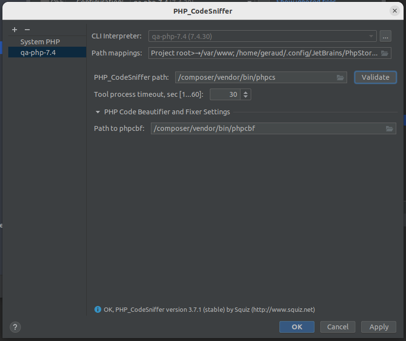Add a new configuration with plus icon
This screenshot has width=406, height=341.
click(x=15, y=30)
